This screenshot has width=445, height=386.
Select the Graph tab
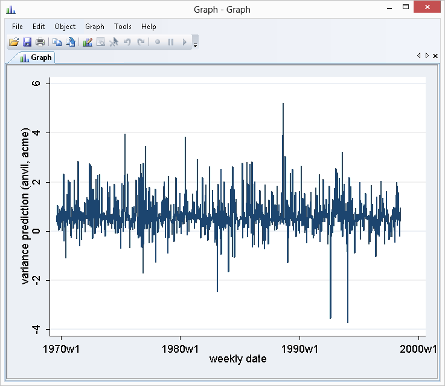pyautogui.click(x=36, y=57)
